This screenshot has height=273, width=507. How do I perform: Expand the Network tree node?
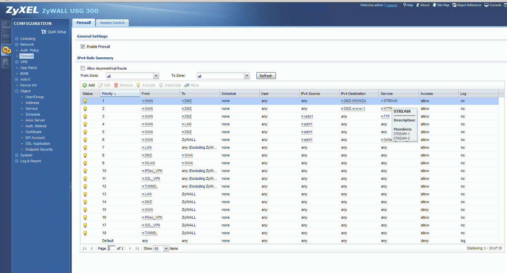pyautogui.click(x=17, y=44)
